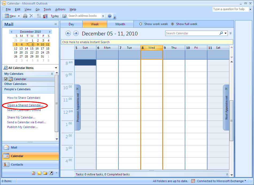Jump to Previous Appointment side tab

coord(78,108)
